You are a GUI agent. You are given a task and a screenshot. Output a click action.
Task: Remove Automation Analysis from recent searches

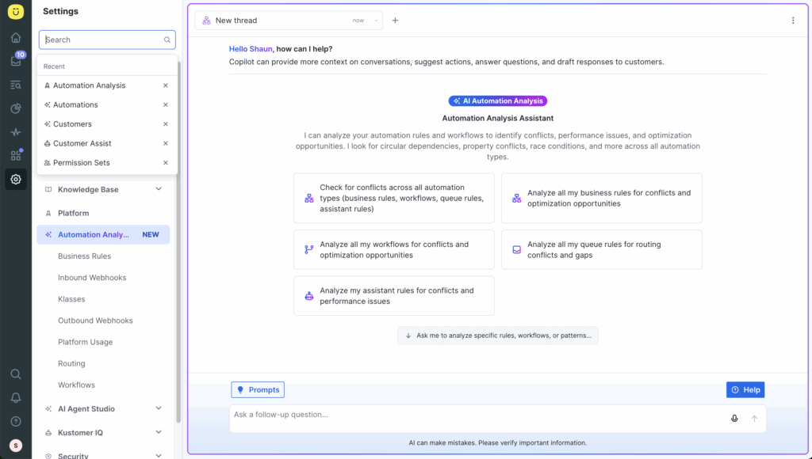click(166, 85)
